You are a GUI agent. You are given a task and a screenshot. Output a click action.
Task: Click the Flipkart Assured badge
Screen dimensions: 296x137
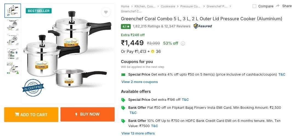click(203, 26)
